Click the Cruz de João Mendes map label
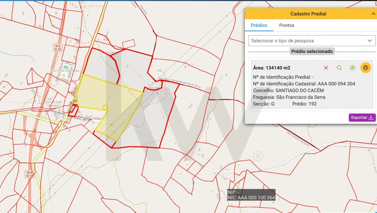 [53, 104]
